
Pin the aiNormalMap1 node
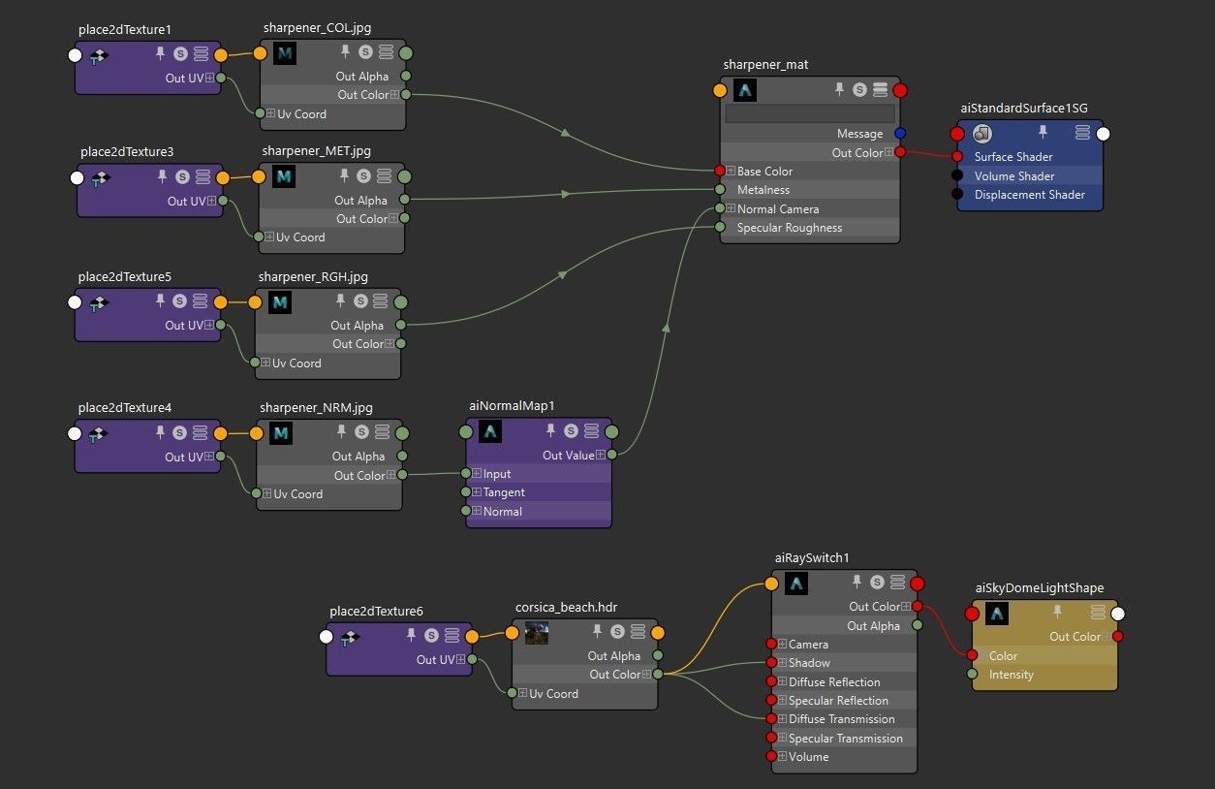(550, 430)
